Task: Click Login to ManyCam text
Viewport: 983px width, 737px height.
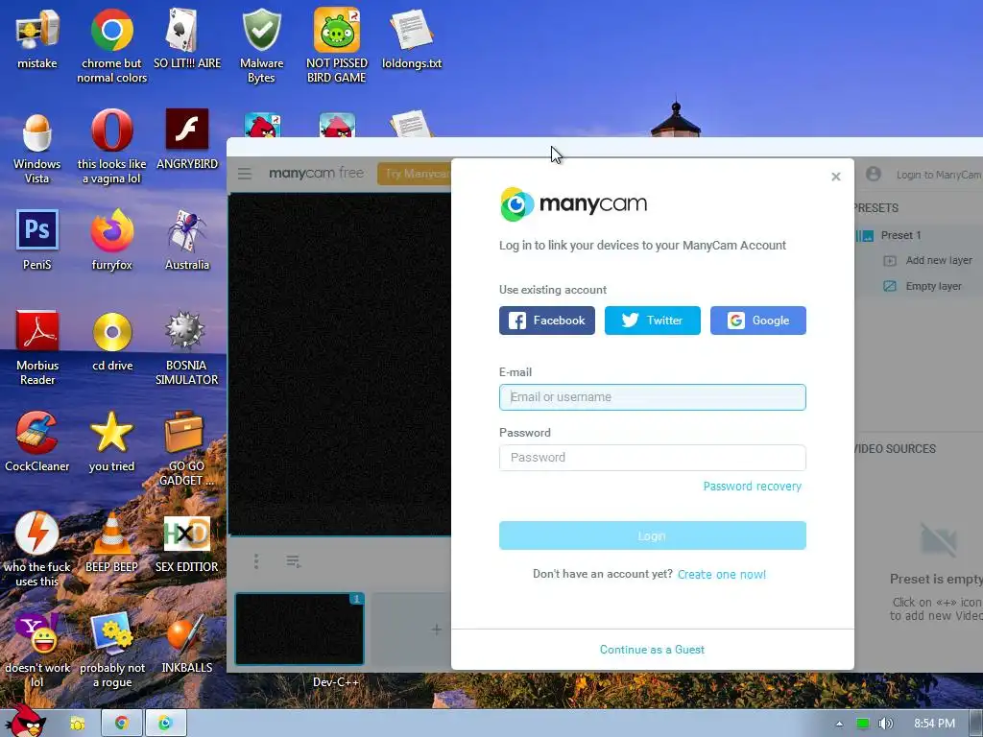Action: [939, 175]
